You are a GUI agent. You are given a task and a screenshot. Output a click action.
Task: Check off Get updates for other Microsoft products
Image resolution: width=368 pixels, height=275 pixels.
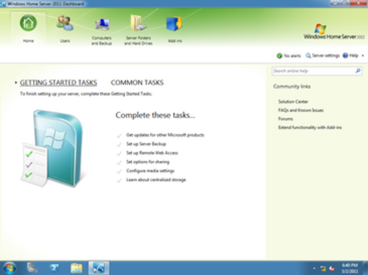tap(119, 135)
